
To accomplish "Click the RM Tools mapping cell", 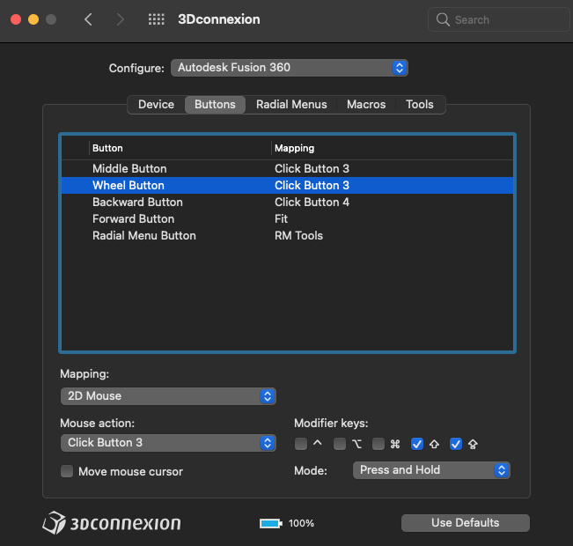I will [x=298, y=236].
